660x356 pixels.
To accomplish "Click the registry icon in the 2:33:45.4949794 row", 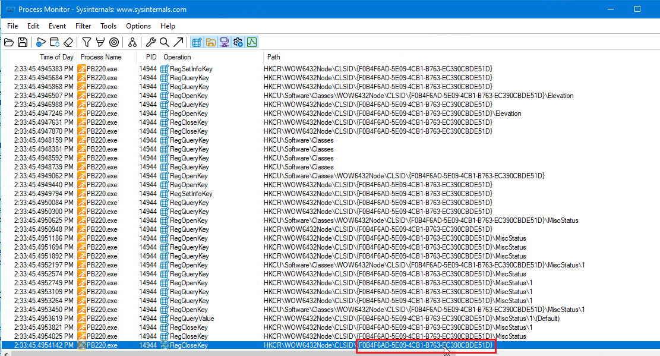I will [x=165, y=194].
